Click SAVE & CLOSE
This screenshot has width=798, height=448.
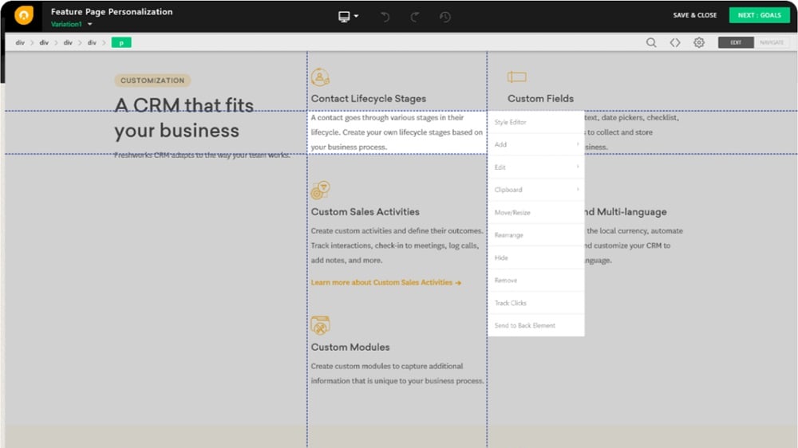coord(695,15)
